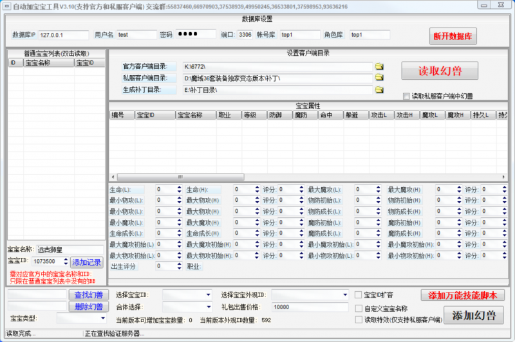
Task: Browse for the 生成补丁目录 folder icon
Action: point(379,90)
